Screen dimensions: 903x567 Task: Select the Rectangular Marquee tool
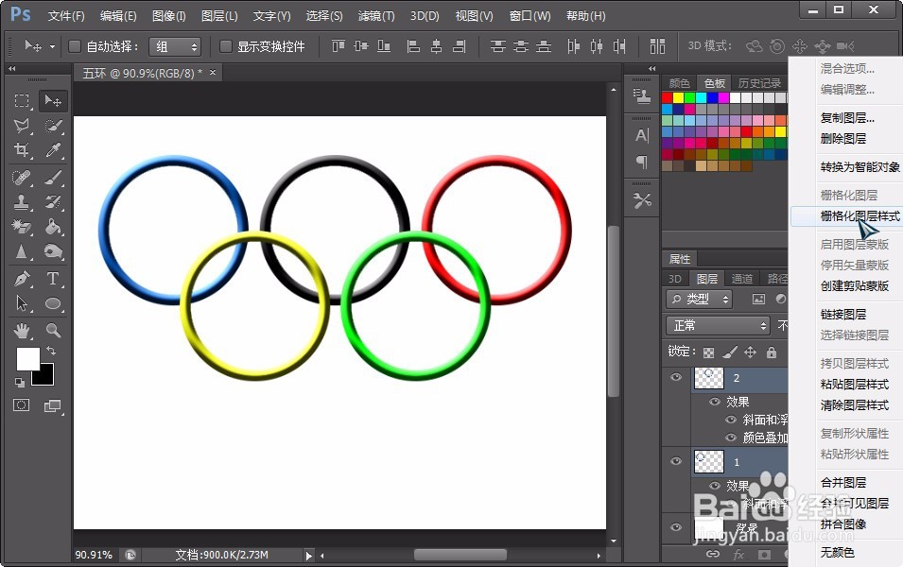(x=22, y=101)
